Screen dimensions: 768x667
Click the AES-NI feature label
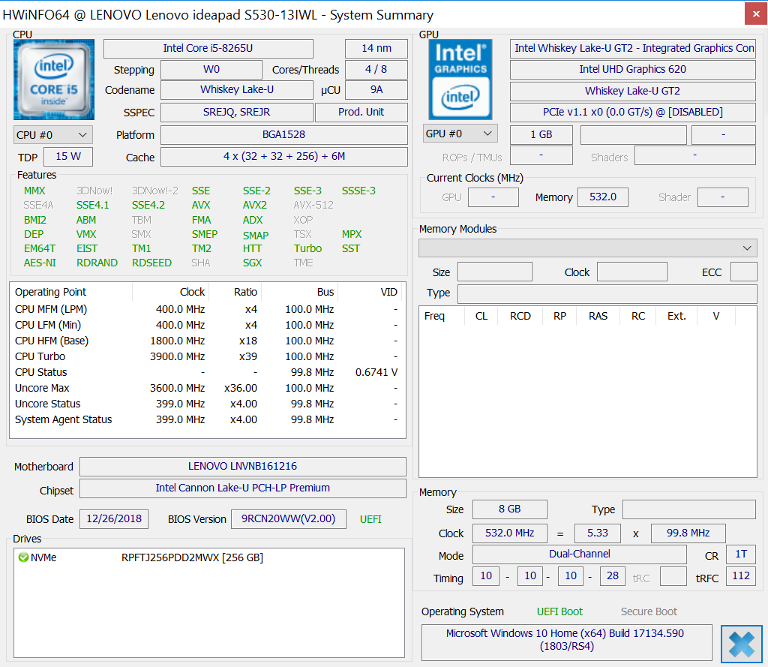(x=40, y=263)
